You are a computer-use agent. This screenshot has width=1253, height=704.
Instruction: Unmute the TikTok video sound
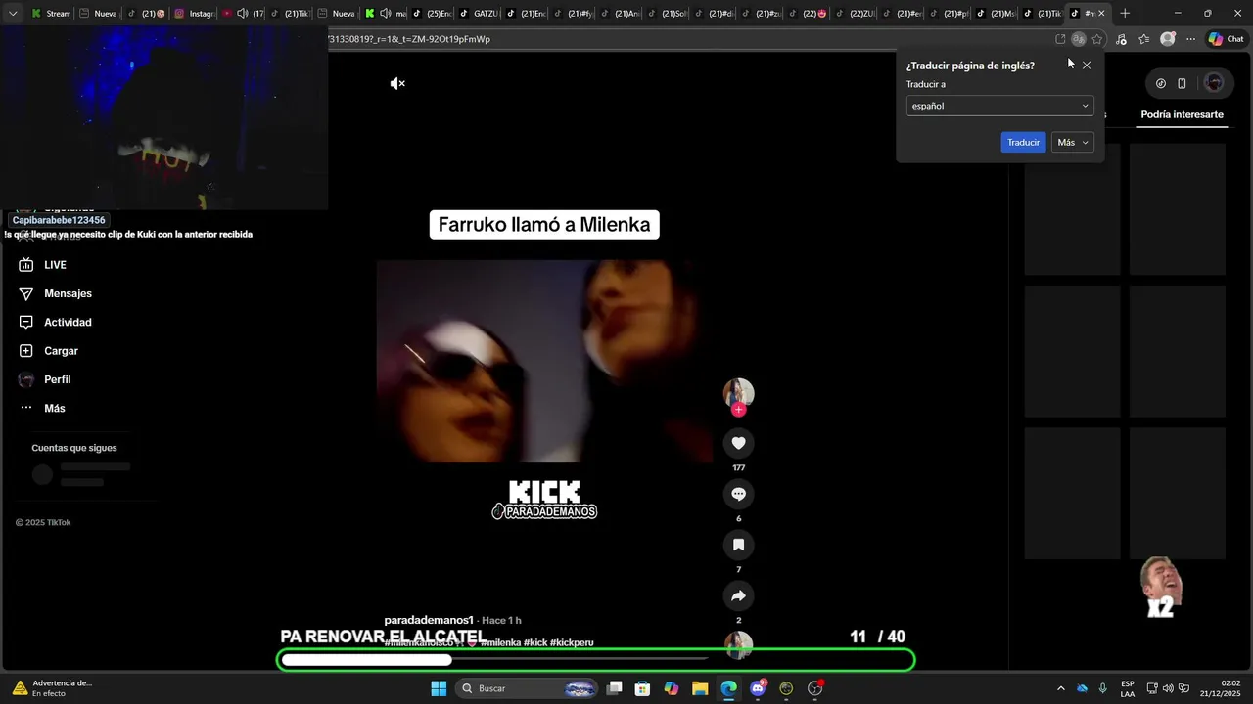(397, 84)
